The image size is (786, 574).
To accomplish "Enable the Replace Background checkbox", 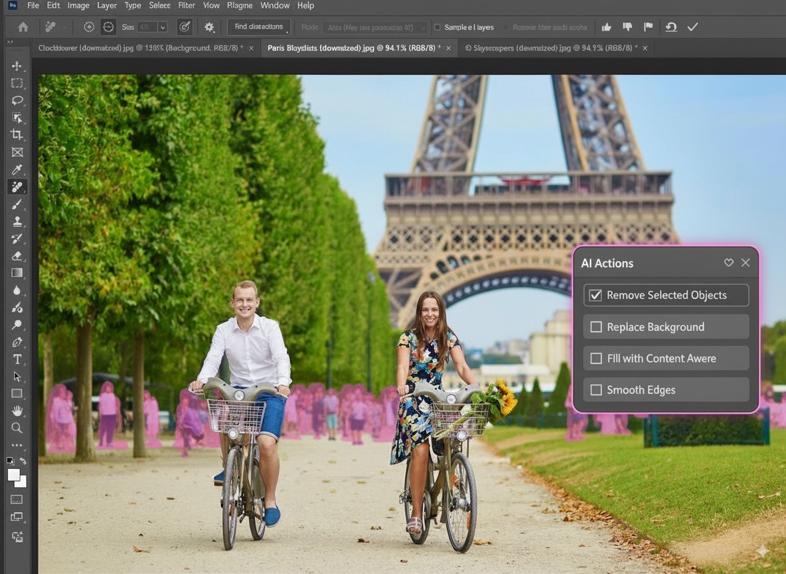I will point(595,327).
